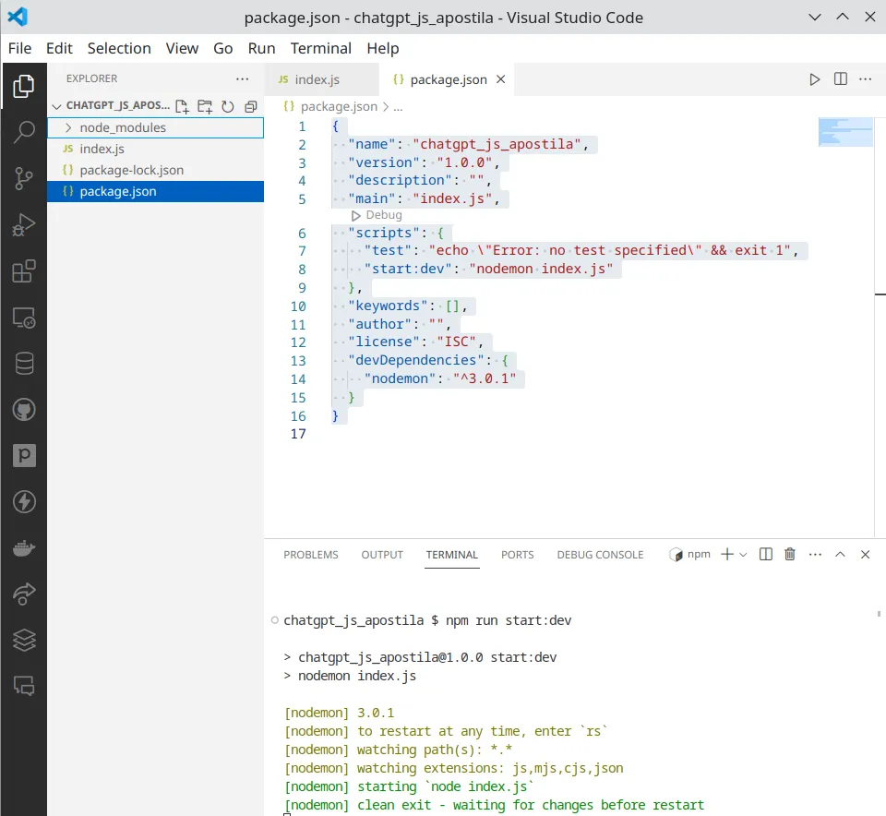This screenshot has height=816, width=886.
Task: Open the chat comments icon in activity bar
Action: coord(24,686)
